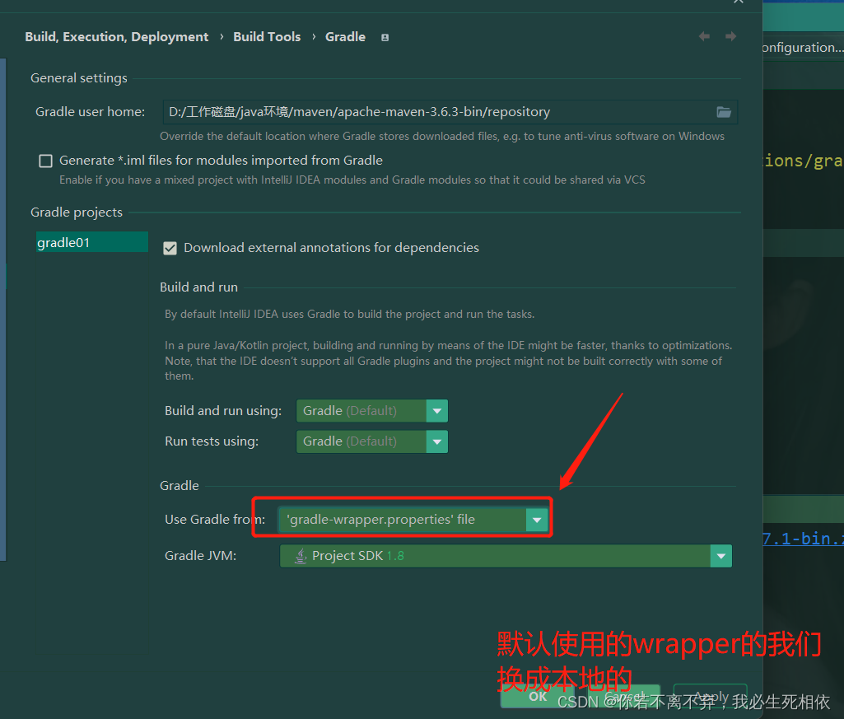Viewport: 844px width, 719px height.
Task: Click the OK button
Action: pos(537,697)
